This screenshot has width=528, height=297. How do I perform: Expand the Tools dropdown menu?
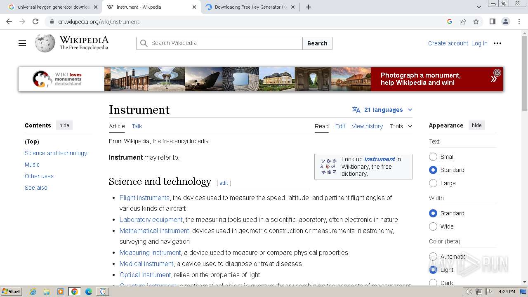(401, 126)
